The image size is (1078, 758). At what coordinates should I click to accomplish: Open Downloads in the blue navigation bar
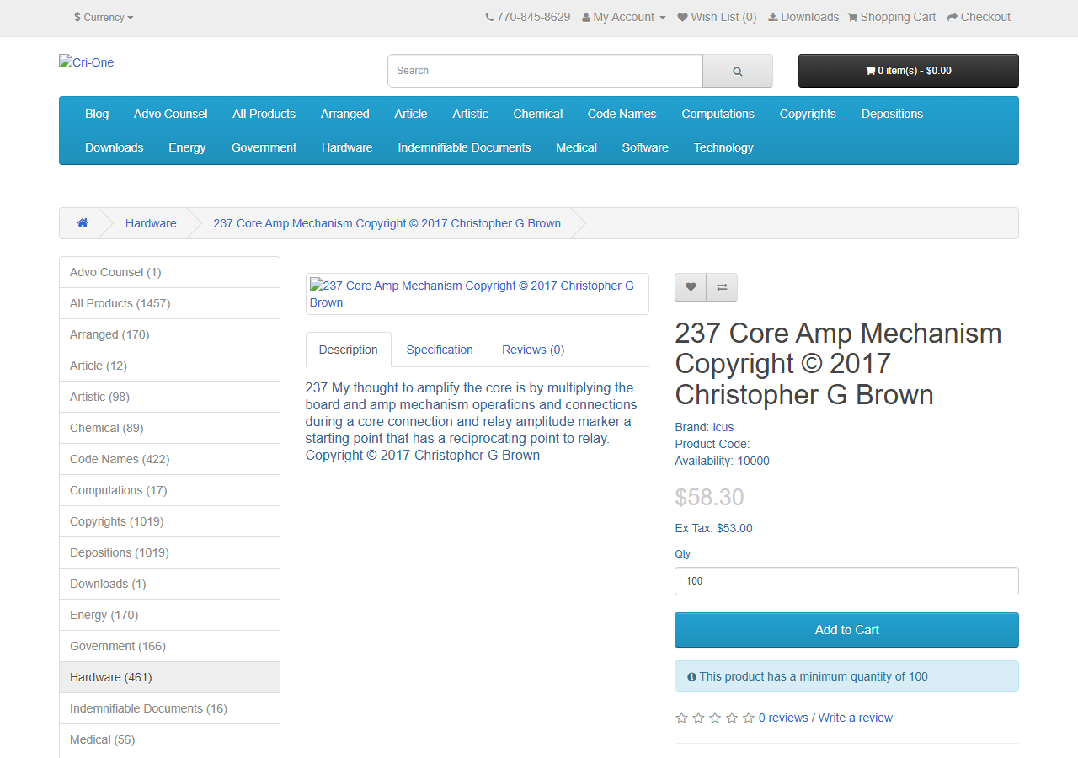(x=115, y=147)
